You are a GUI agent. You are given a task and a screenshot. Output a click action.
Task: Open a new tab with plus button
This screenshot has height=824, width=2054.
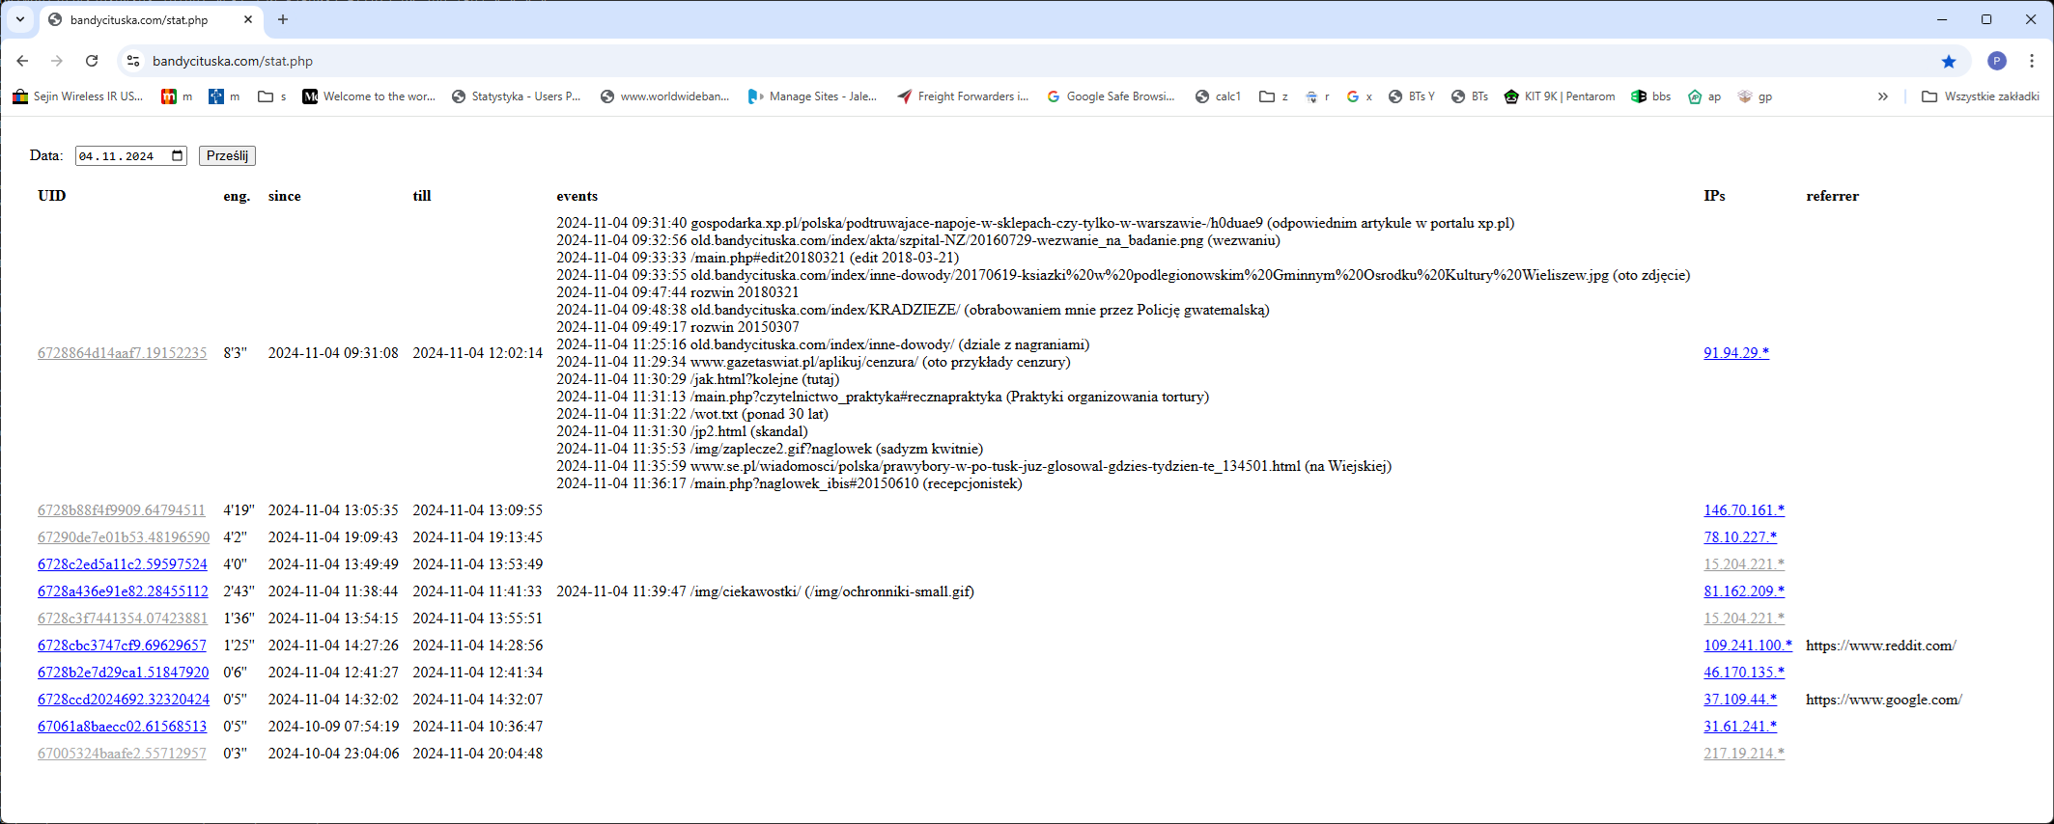point(283,19)
